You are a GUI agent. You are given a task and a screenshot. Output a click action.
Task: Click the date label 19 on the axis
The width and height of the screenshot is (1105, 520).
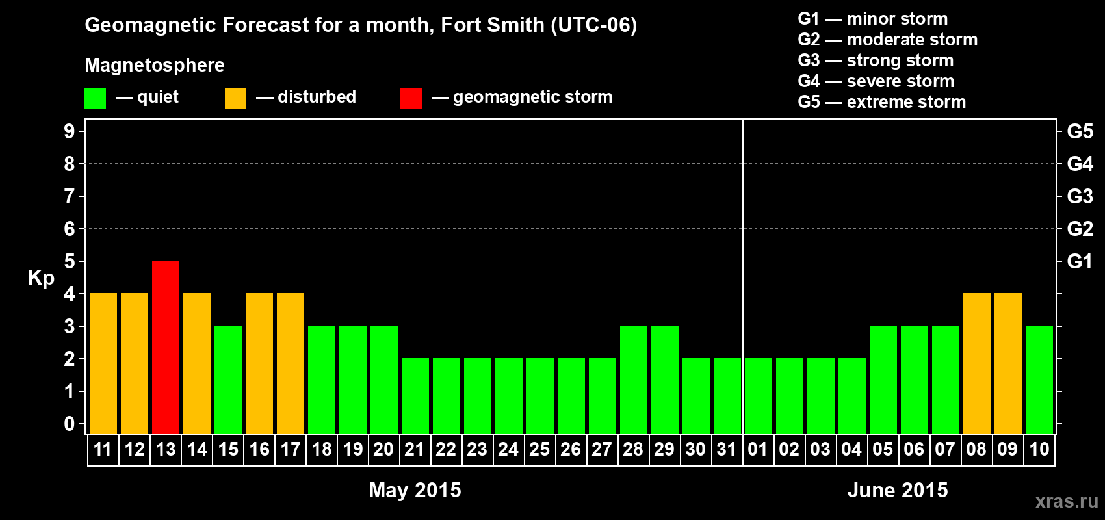(353, 449)
